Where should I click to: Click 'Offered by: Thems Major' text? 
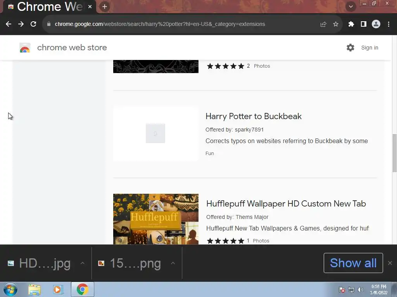[237, 217]
